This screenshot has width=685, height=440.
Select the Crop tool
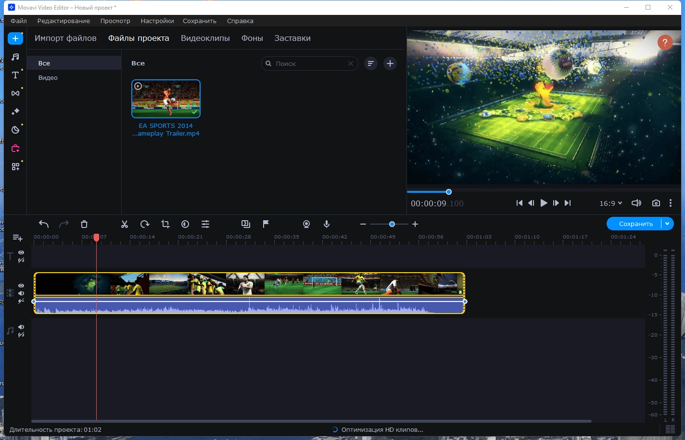165,224
